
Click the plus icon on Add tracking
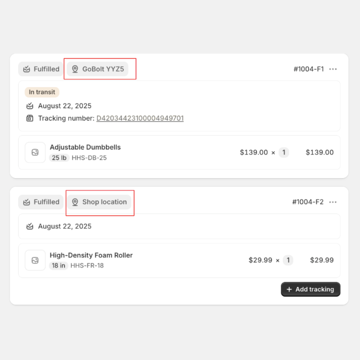tap(289, 289)
